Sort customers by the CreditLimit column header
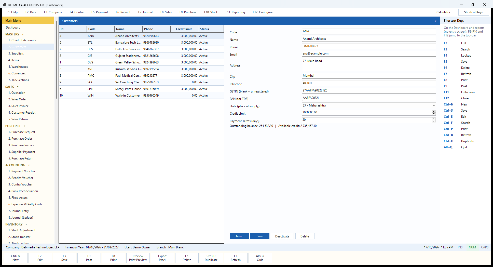This screenshot has height=267, width=493. coord(184,29)
